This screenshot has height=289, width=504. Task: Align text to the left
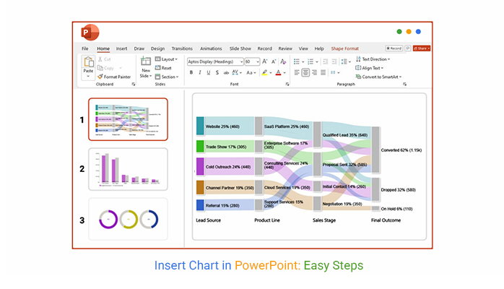297,73
